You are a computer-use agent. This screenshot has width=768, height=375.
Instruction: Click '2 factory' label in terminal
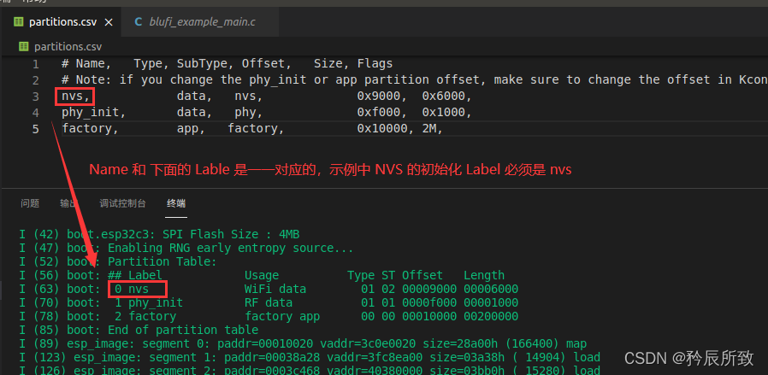point(145,316)
